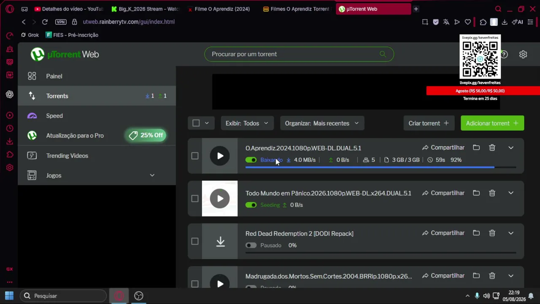The height and width of the screenshot is (304, 540).
Task: Open Trending Videos in the sidebar
Action: (x=97, y=155)
